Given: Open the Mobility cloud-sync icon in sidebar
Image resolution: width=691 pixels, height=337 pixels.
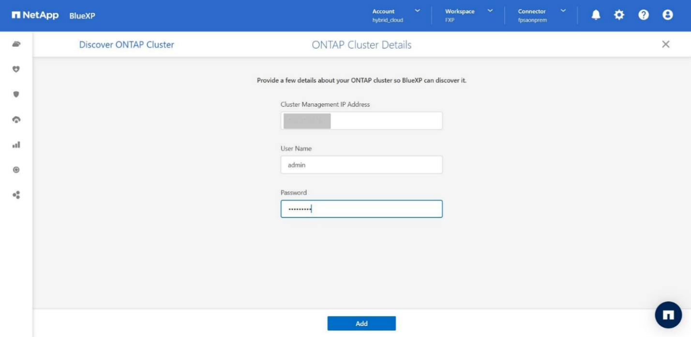Looking at the screenshot, I should pos(16,119).
